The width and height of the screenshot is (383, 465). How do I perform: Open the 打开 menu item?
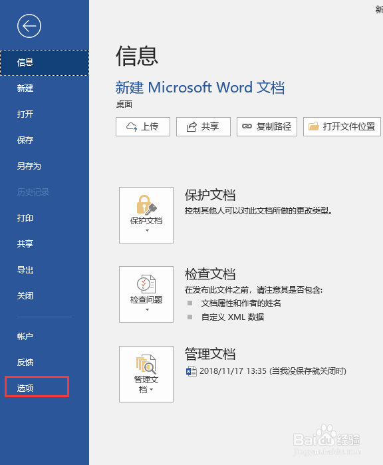[45, 114]
